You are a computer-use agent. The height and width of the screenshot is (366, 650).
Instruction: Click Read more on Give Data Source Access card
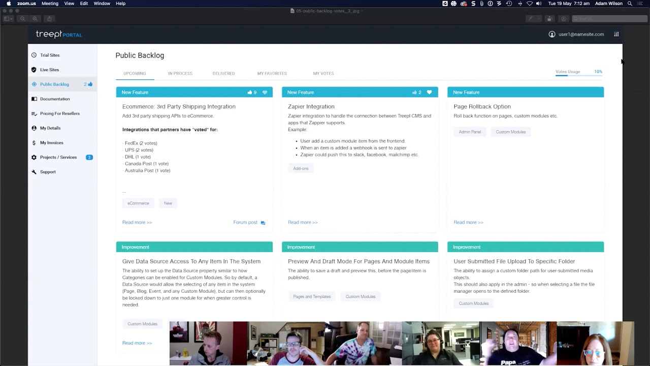tap(137, 343)
